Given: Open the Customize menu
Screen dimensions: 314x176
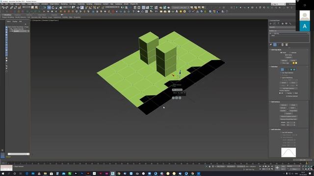Looking at the screenshot, I should coord(81,4).
